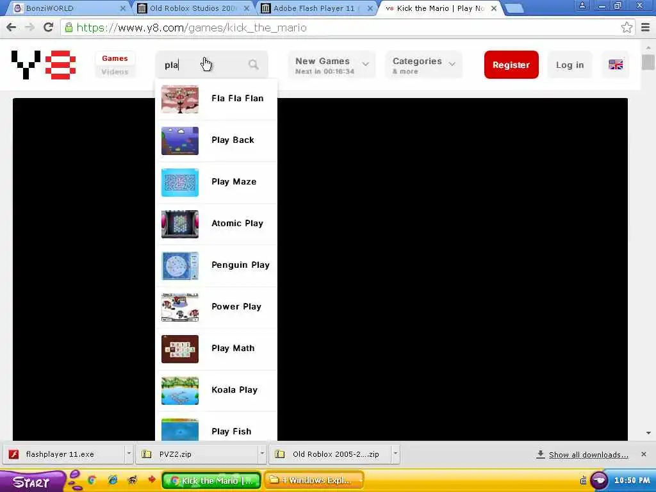656x492 pixels.
Task: Click the search magnifier icon
Action: pos(254,65)
